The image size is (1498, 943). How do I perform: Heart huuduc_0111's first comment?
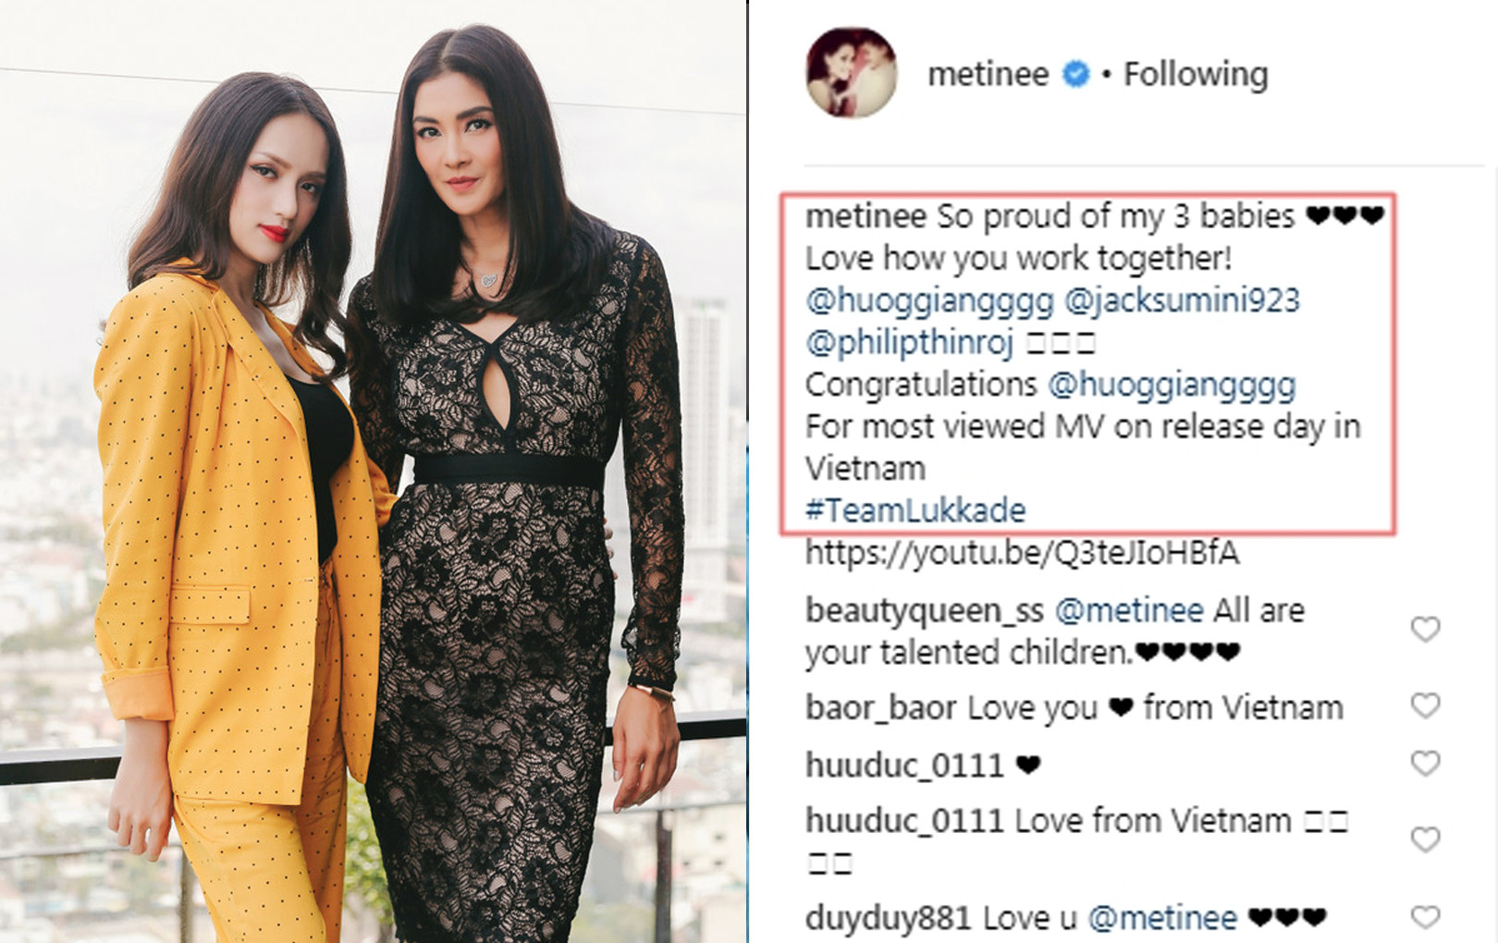pyautogui.click(x=1425, y=764)
